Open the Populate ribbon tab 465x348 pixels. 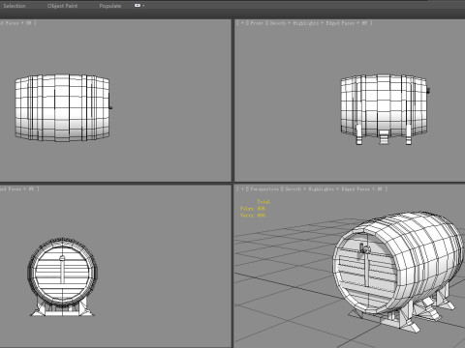pyautogui.click(x=110, y=6)
